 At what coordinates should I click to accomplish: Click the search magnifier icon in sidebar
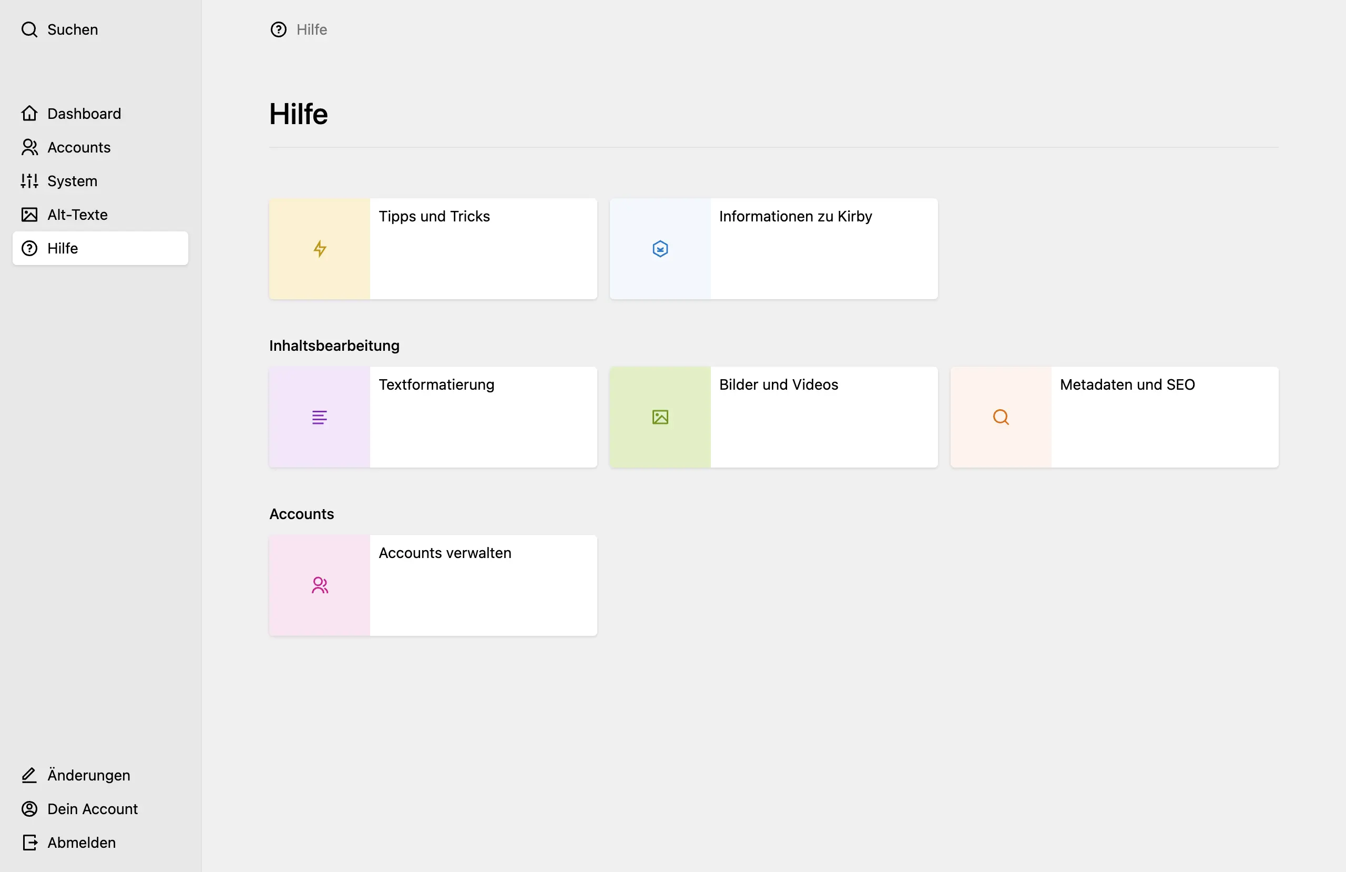coord(29,29)
